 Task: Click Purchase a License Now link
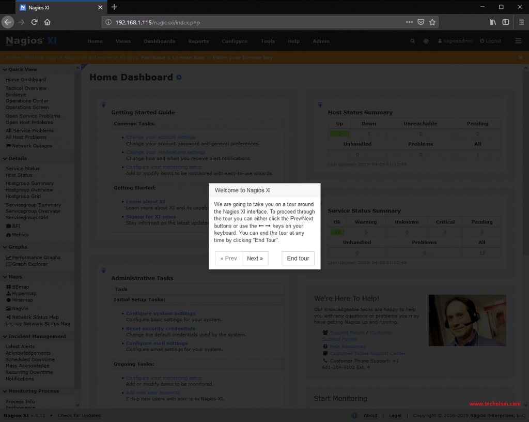[173, 57]
